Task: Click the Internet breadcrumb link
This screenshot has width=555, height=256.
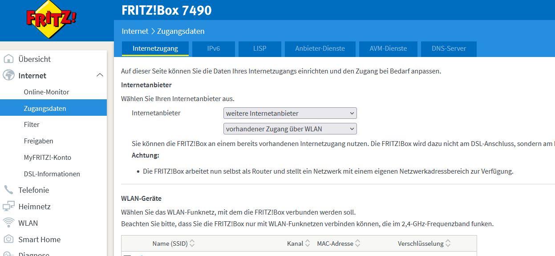Action: [135, 31]
